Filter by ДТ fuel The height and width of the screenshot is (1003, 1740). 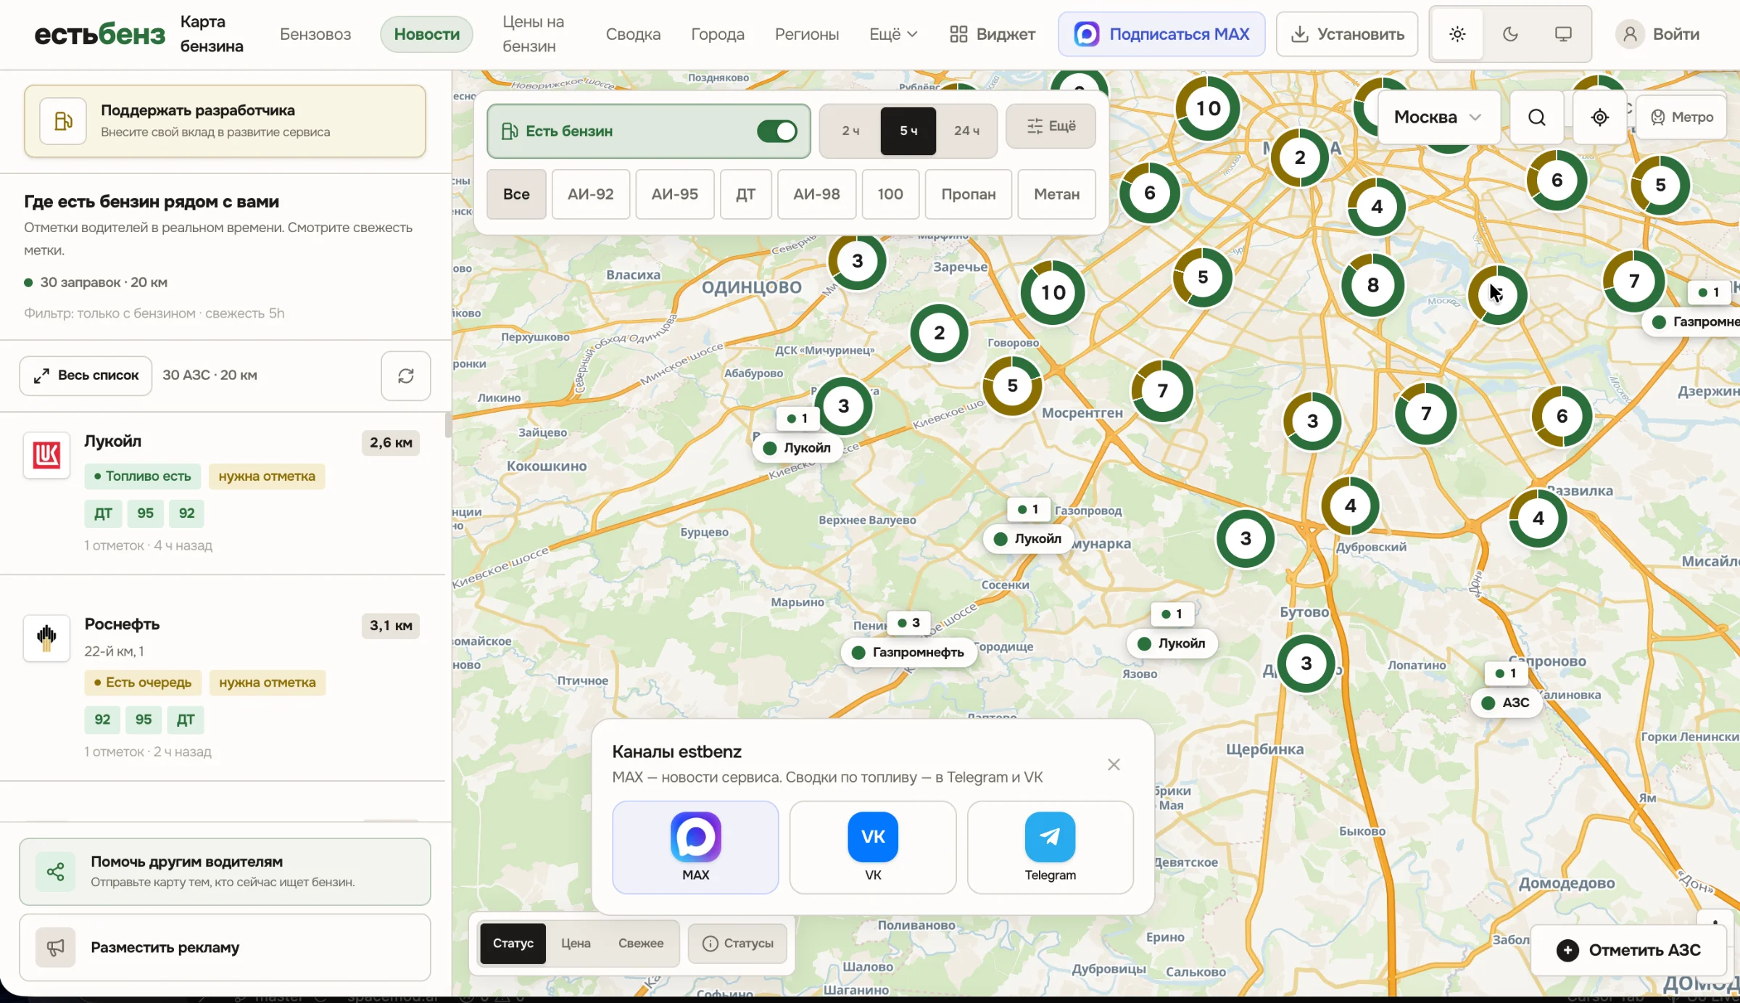click(x=746, y=194)
